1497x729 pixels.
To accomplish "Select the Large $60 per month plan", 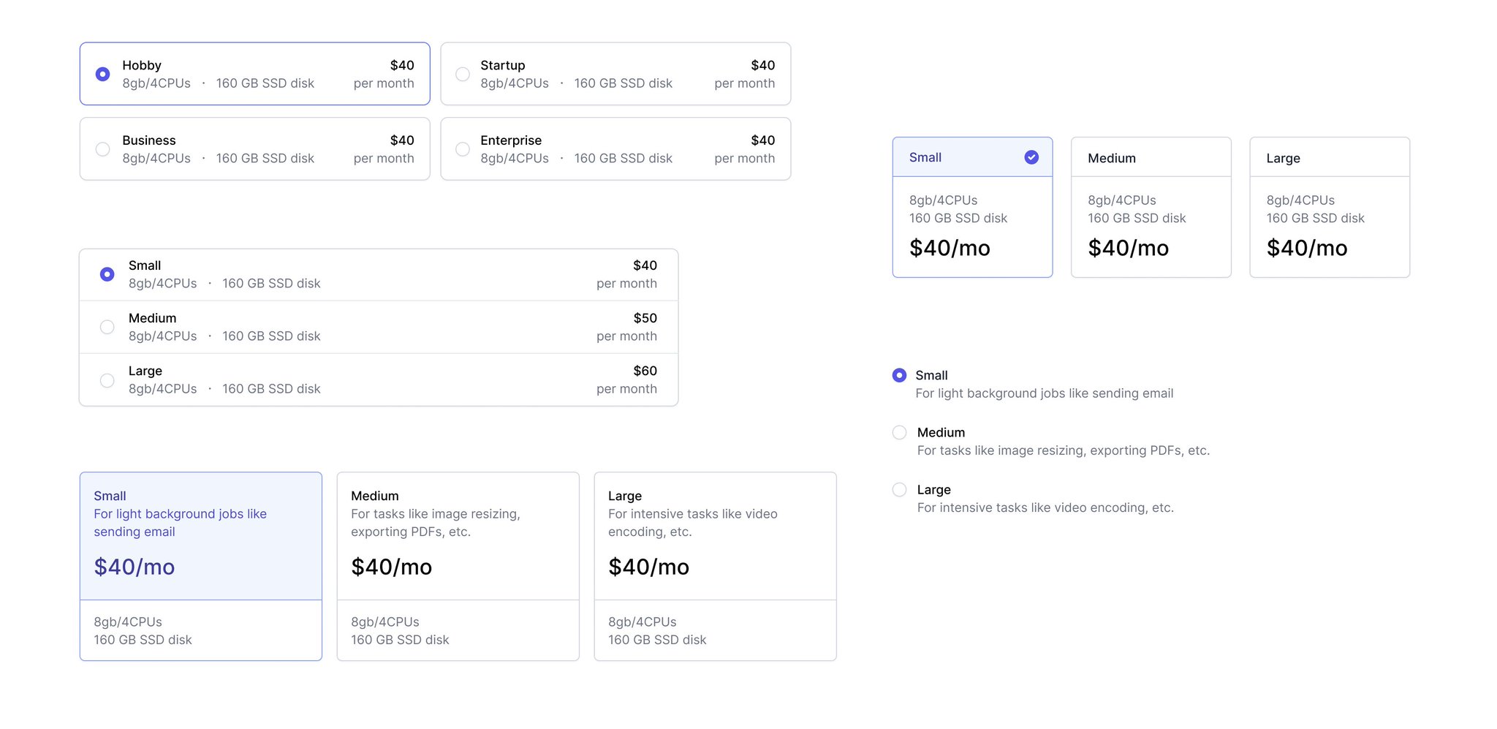I will coord(107,379).
